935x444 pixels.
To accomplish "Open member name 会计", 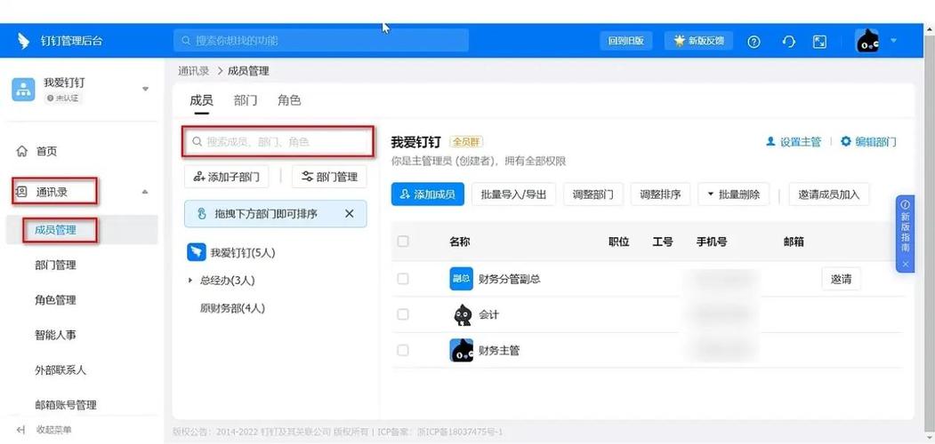I will pos(489,314).
